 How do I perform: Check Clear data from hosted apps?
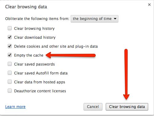click(x=10, y=82)
